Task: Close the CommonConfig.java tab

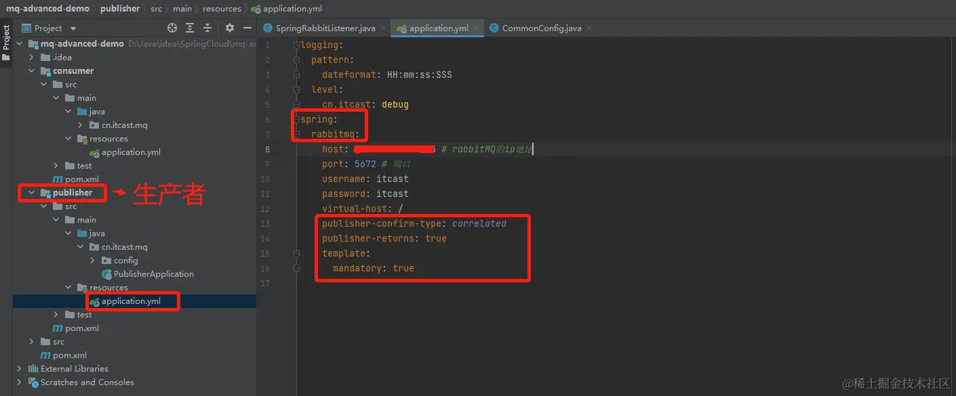Action: coord(589,28)
